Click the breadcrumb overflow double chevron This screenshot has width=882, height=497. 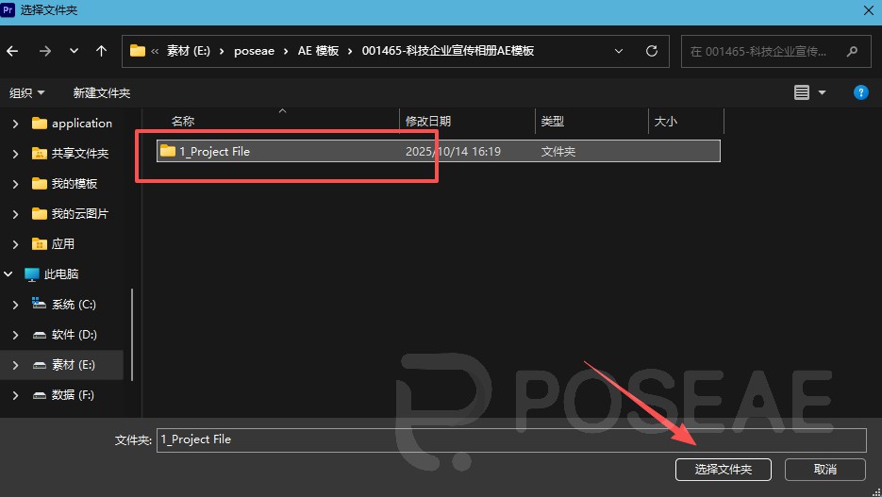[x=155, y=51]
